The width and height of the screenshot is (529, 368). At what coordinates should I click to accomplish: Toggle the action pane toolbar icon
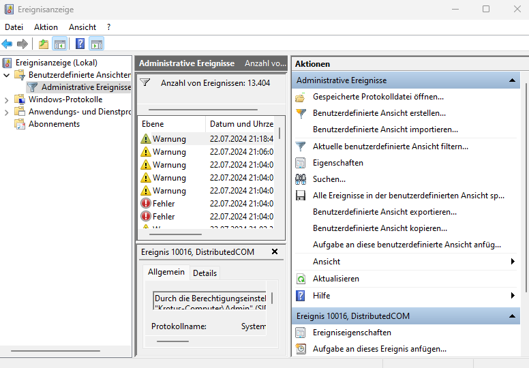pyautogui.click(x=97, y=44)
